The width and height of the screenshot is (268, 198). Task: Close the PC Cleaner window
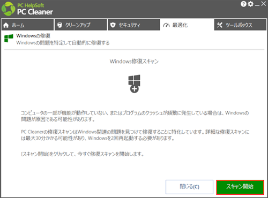click(x=264, y=4)
